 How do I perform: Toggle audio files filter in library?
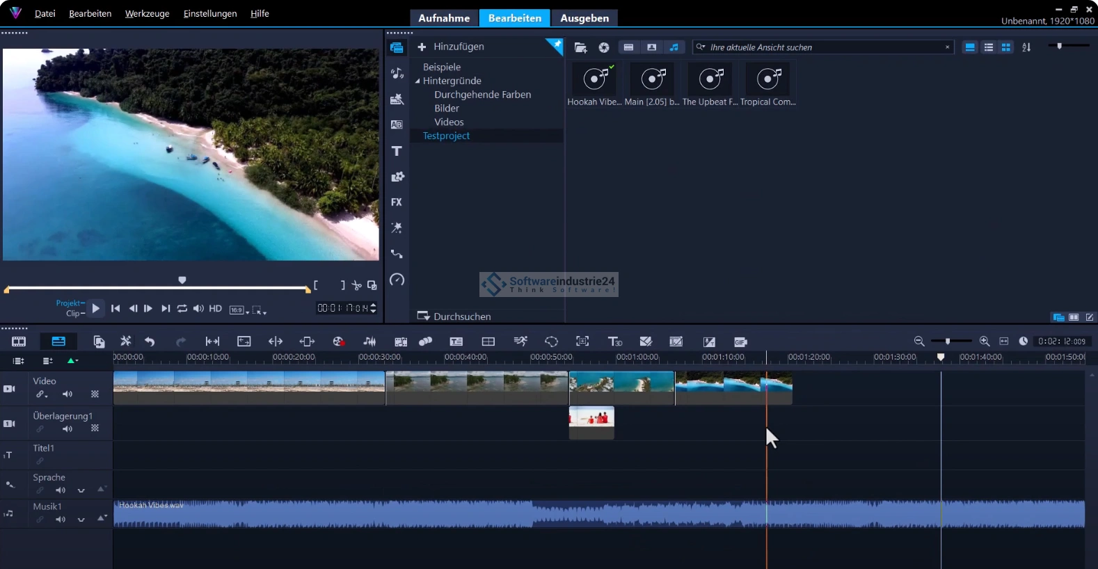(x=674, y=47)
